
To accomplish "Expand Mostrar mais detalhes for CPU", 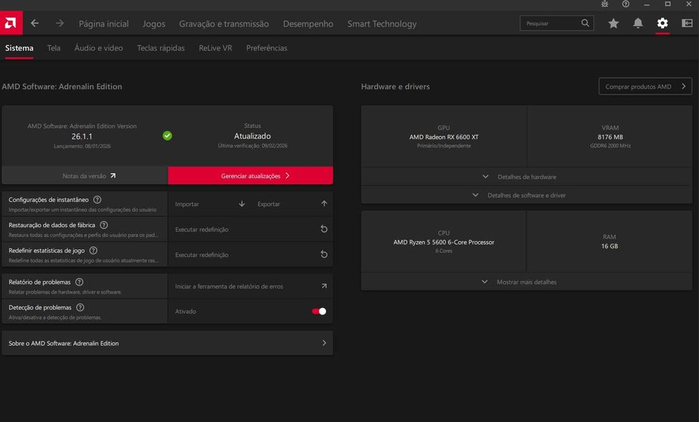I will point(526,282).
